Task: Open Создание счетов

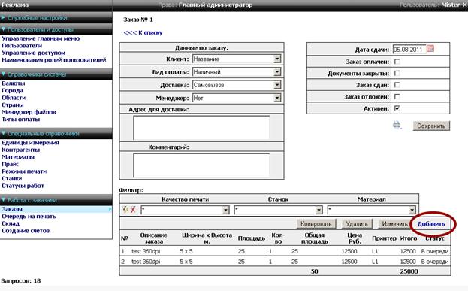Action: coord(26,231)
